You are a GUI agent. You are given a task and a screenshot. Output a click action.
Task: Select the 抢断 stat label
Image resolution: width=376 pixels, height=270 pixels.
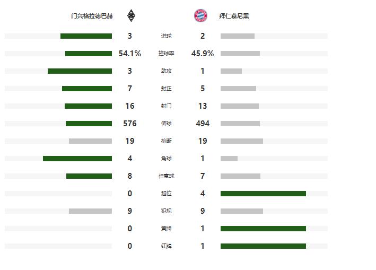[166, 141]
